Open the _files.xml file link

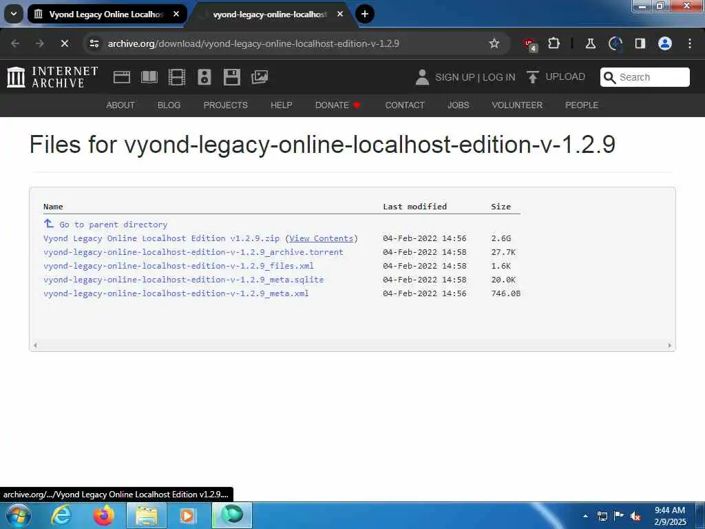pos(178,266)
